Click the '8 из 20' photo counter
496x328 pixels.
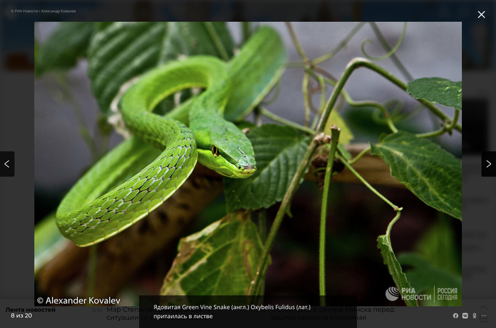click(21, 315)
